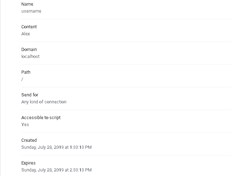Click the divider line below 'Any kind of connection'
238x176 pixels.
click(126, 110)
